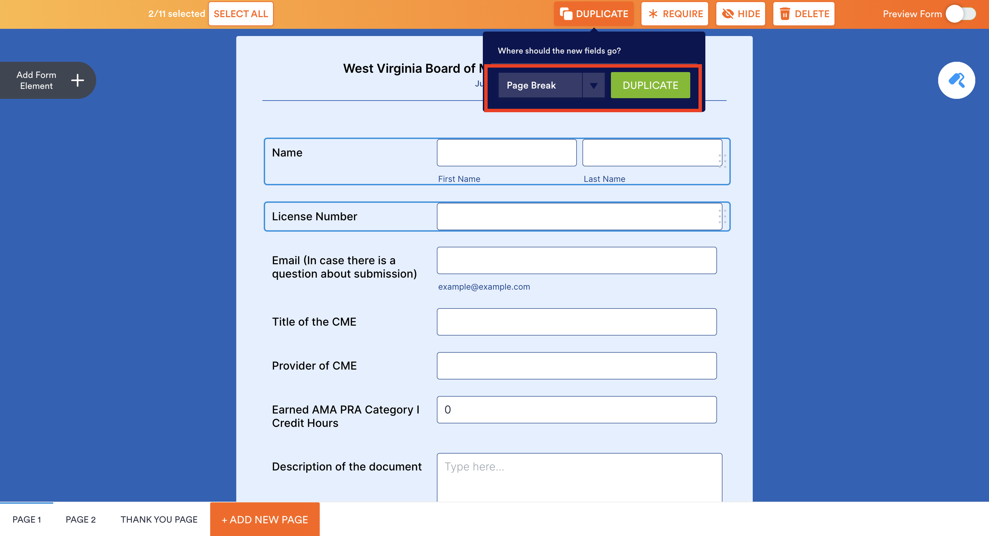Click the Provider of CME input
989x536 pixels.
pos(577,366)
